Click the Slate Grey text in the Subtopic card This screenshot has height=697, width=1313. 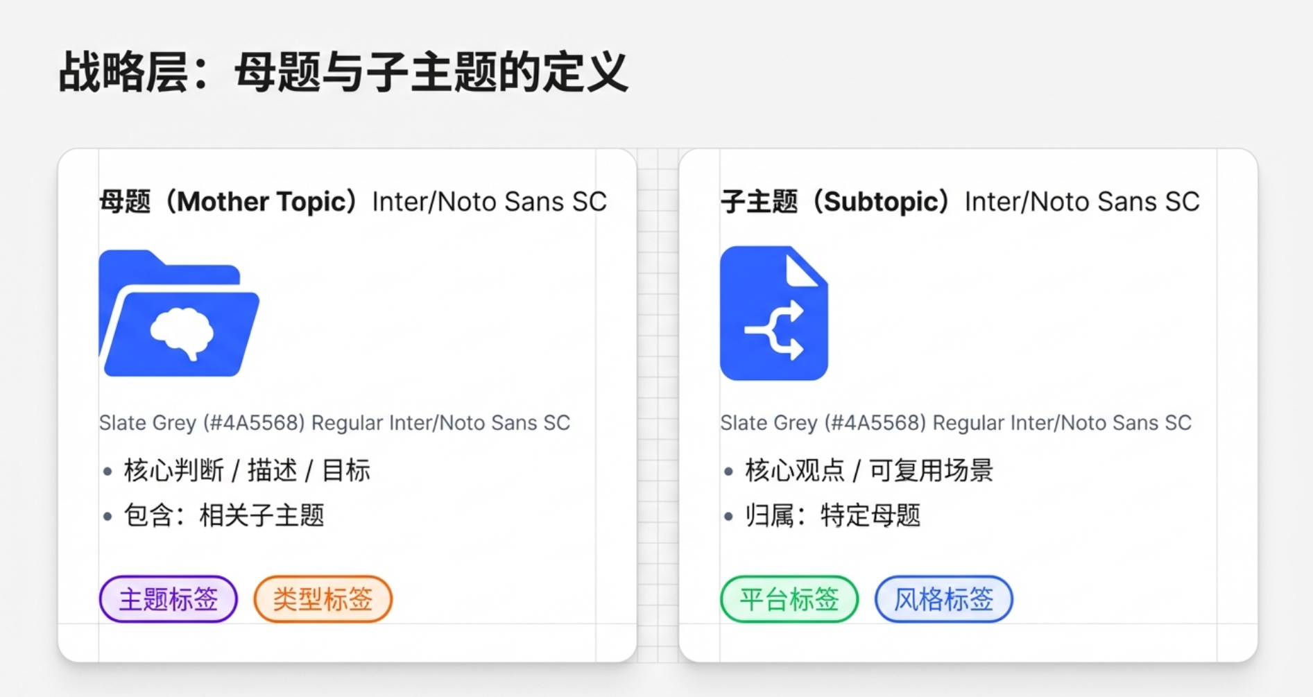tap(956, 422)
